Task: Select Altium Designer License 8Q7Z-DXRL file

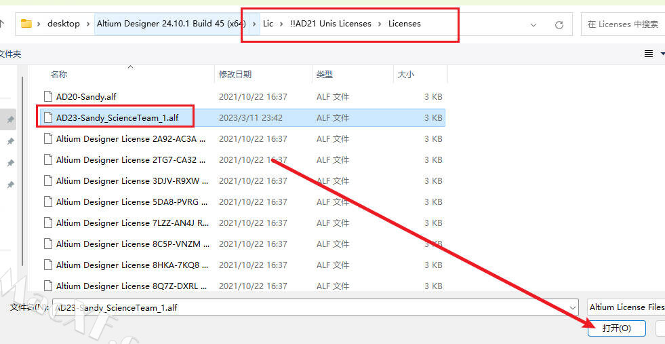Action: [242, 286]
